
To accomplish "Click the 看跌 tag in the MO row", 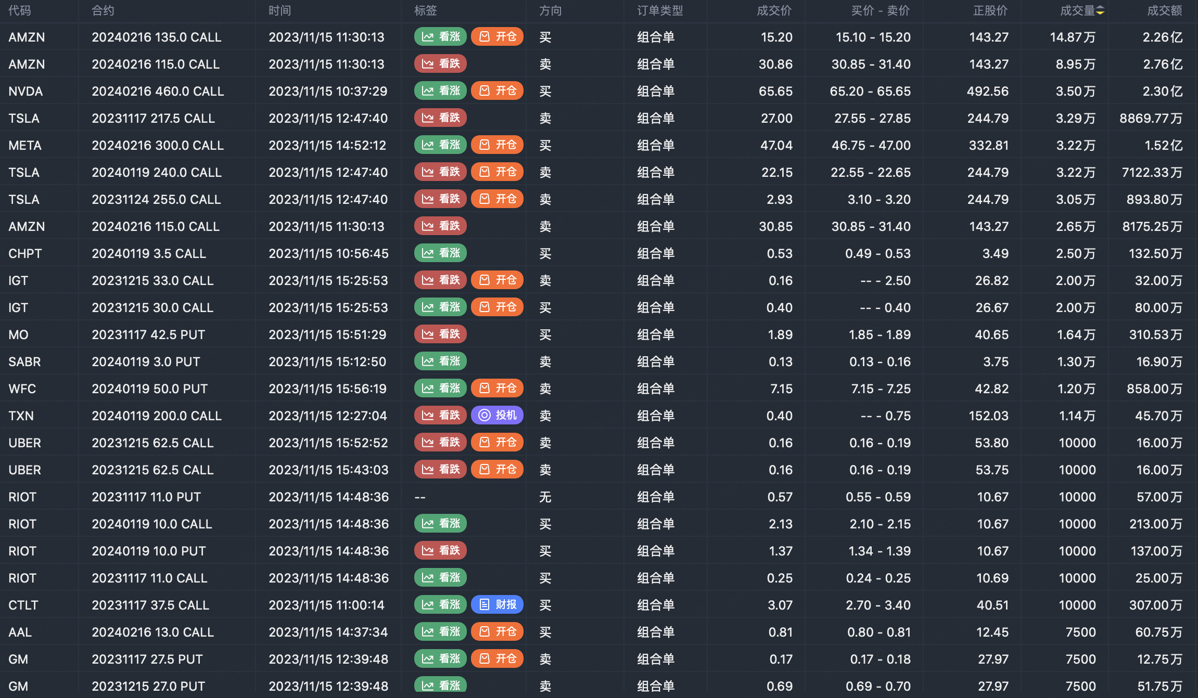I will click(440, 334).
